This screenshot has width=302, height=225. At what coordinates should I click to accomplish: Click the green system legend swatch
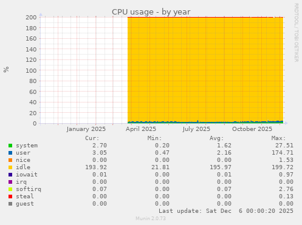[10, 146]
